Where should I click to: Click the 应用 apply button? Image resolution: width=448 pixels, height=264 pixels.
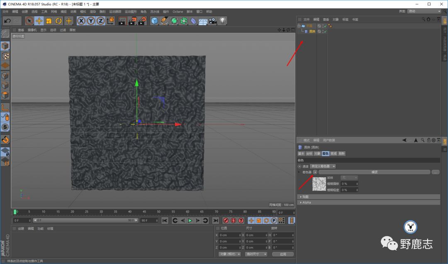(283, 254)
